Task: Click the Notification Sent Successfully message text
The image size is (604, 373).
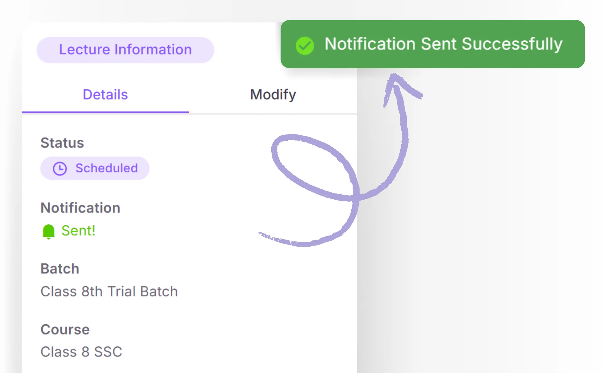Action: [x=443, y=44]
